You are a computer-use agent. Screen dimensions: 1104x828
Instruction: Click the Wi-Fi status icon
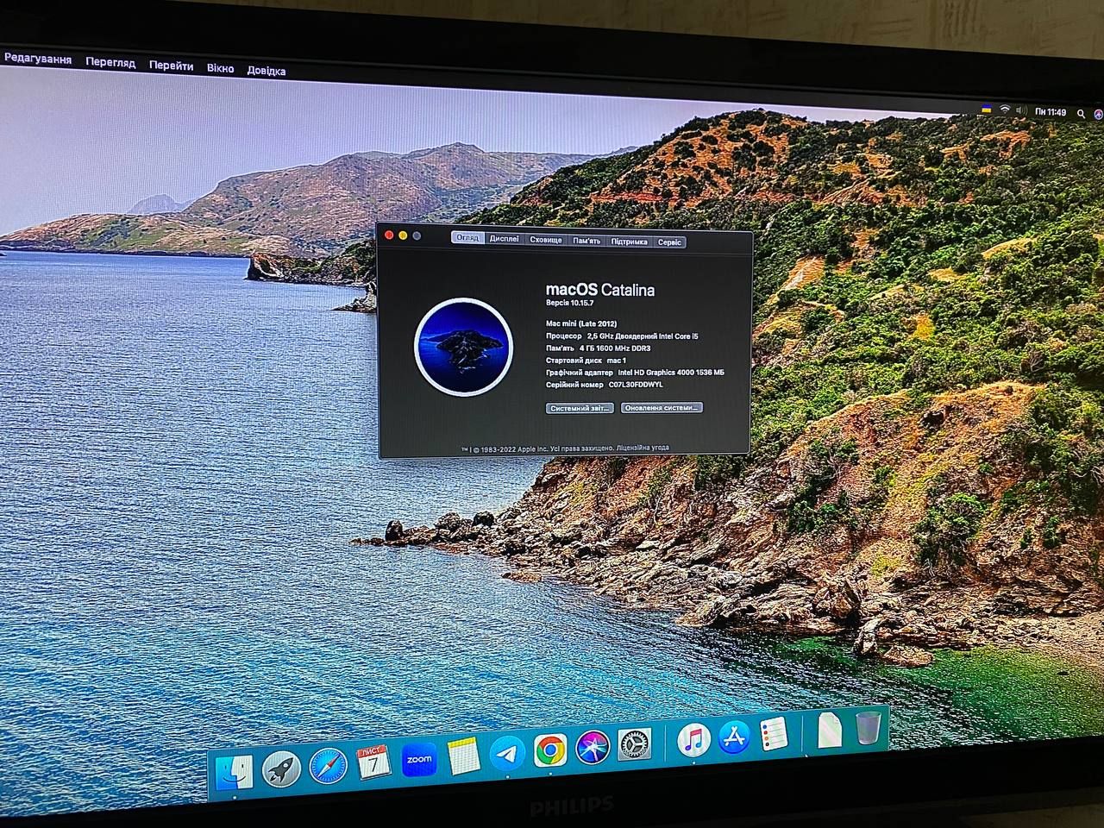pyautogui.click(x=1005, y=110)
